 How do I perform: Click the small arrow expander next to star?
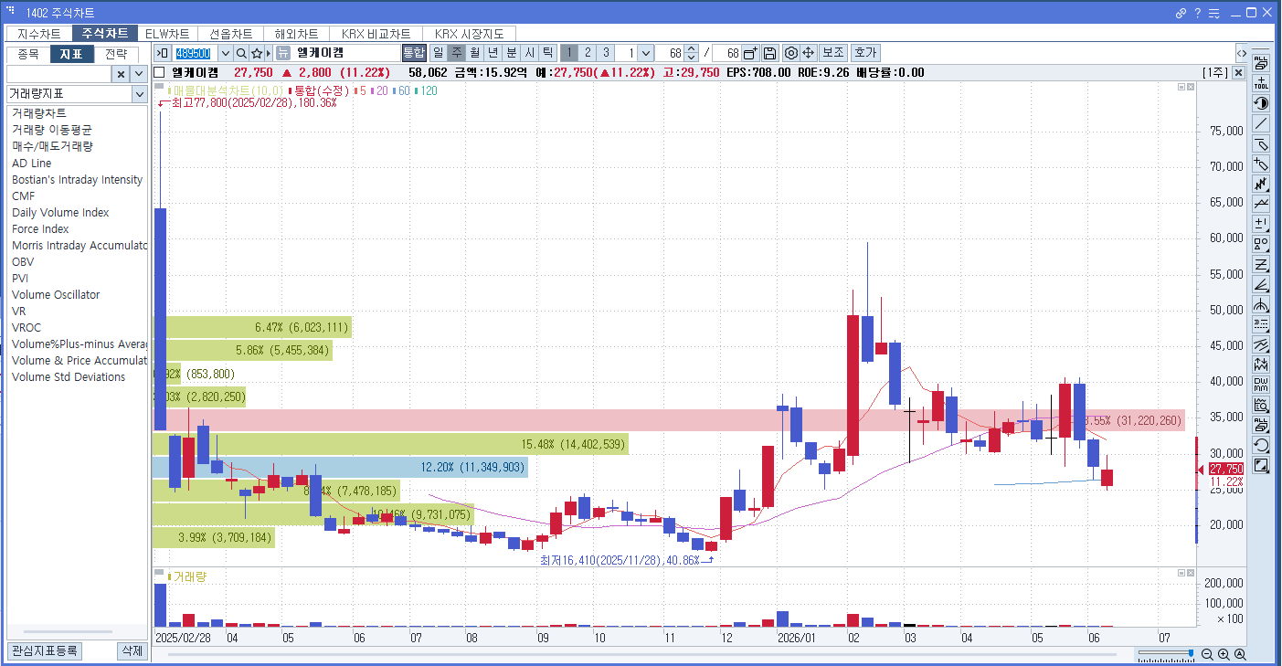click(268, 53)
